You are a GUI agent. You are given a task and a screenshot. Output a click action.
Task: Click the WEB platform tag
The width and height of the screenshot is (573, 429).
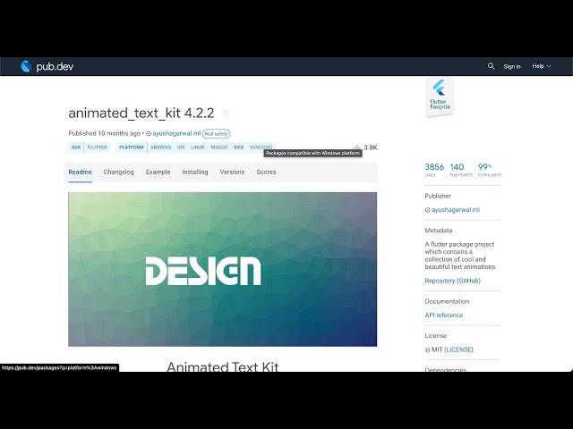[239, 147]
